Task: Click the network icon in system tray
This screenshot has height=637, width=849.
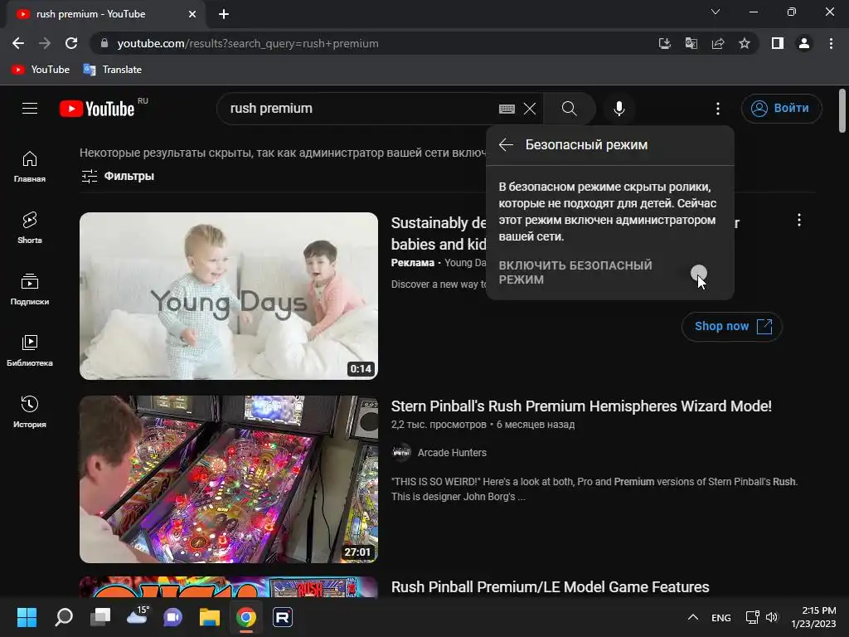Action: click(752, 617)
